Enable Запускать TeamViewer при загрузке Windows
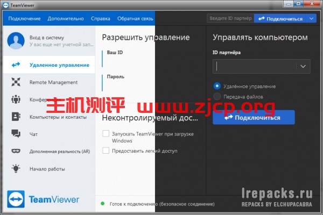This screenshot has width=323, height=215. pyautogui.click(x=106, y=133)
